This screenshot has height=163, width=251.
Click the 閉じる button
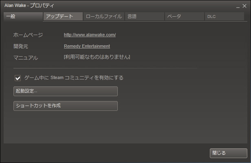click(229, 153)
